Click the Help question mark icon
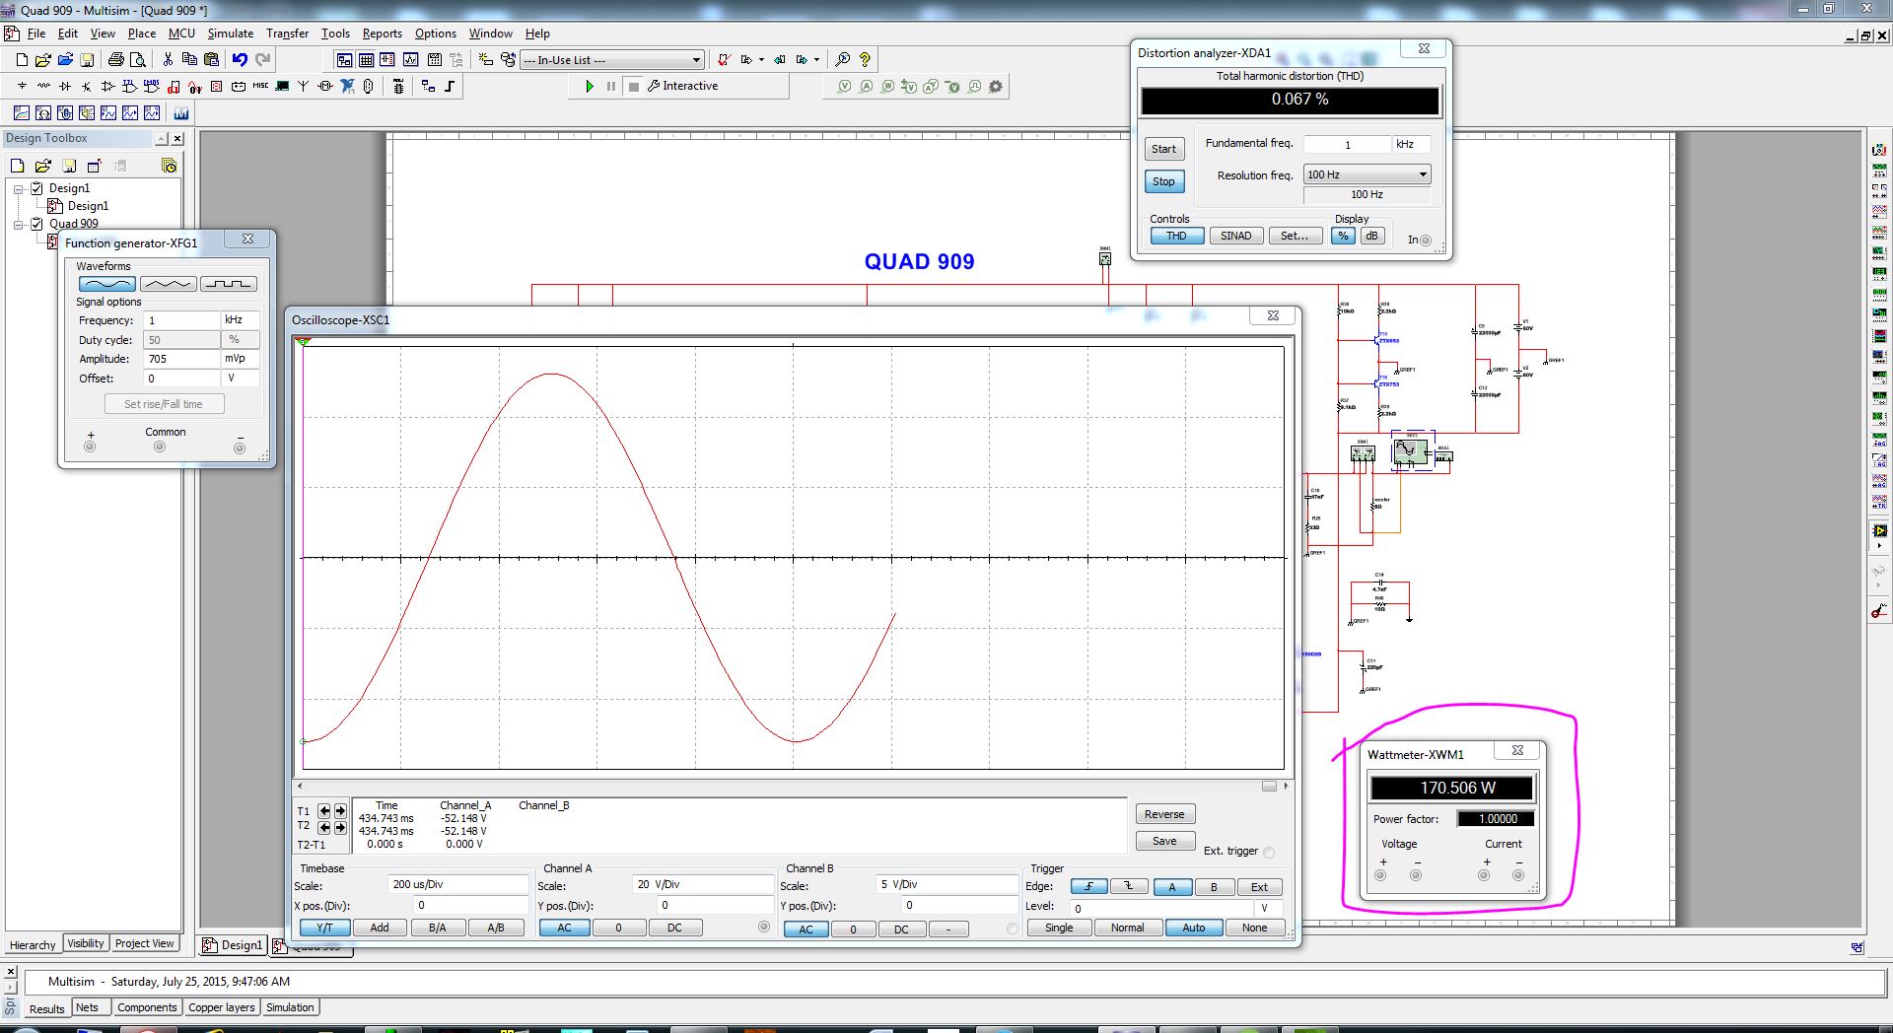The height and width of the screenshot is (1033, 1893). [865, 60]
